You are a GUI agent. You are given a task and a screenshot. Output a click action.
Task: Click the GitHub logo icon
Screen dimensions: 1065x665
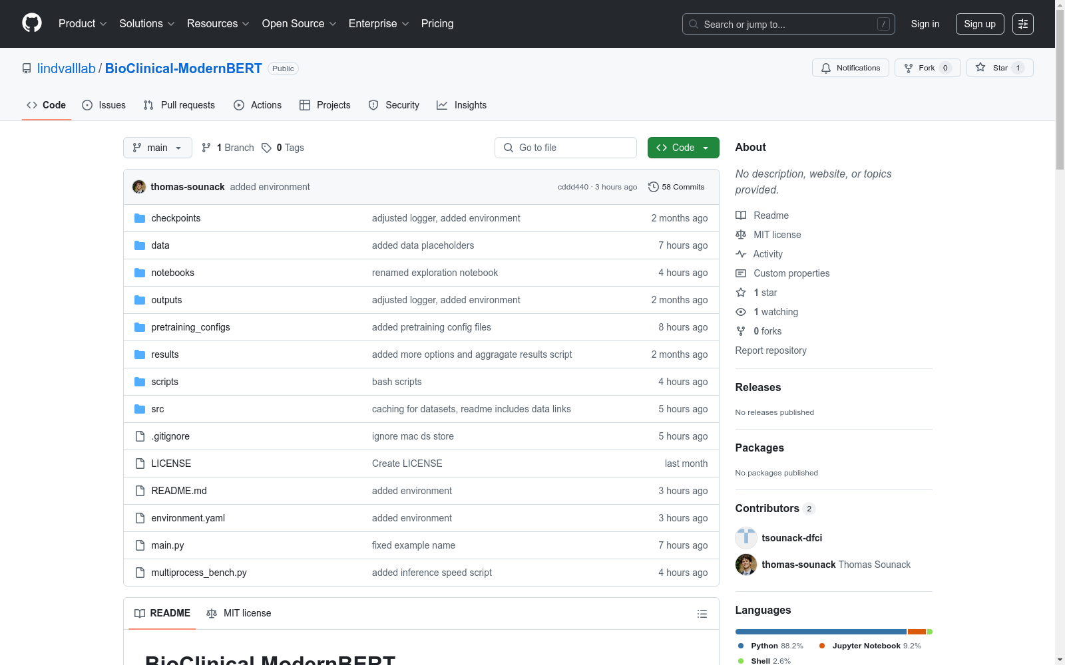32,23
